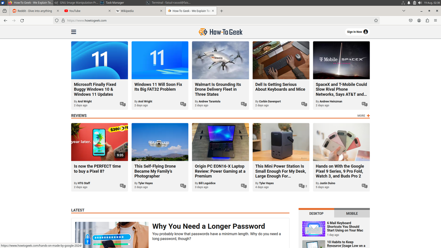
Task: Click the Google Pixel 9 article thumbnail
Action: click(x=341, y=142)
